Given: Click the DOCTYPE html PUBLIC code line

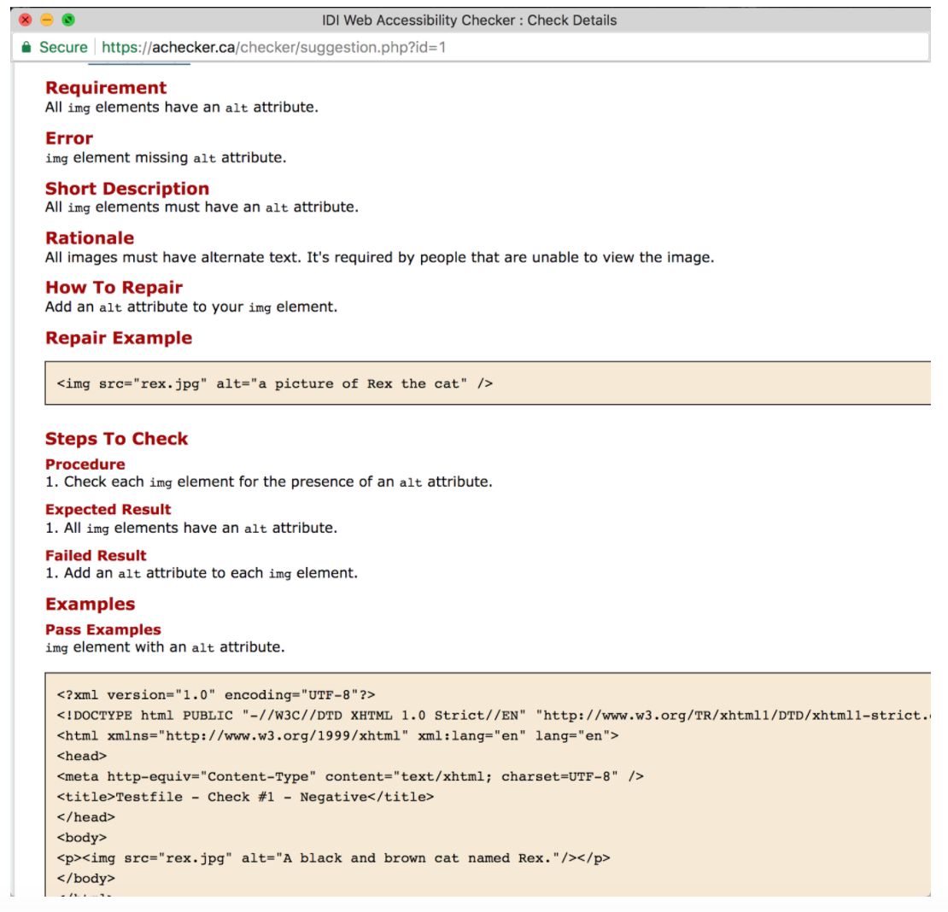Looking at the screenshot, I should 494,716.
